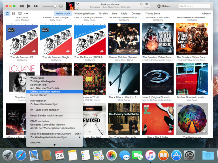Image resolution: width=218 pixels, height=163 pixels.
Task: Open Tour de France - EP album cover
Action: [22, 39]
